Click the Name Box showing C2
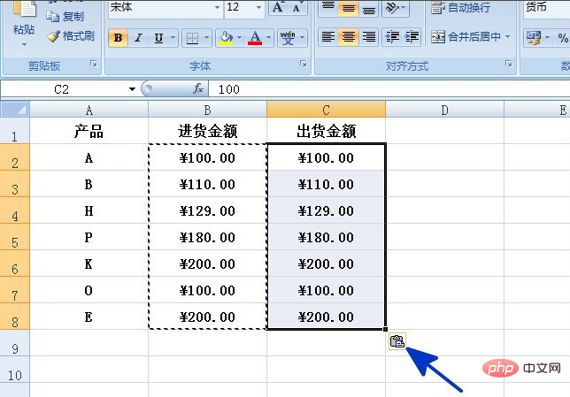Screen dimensions: 570x397 point(62,89)
